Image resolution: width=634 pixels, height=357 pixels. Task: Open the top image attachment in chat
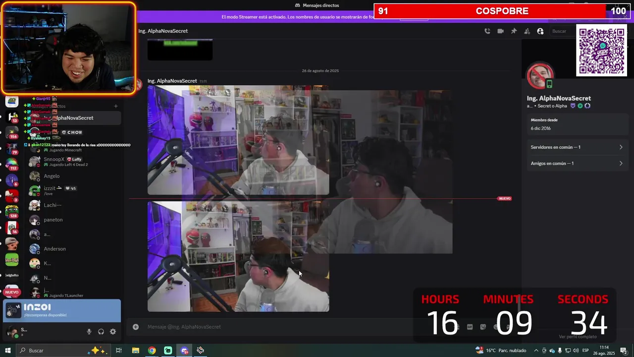click(x=238, y=140)
